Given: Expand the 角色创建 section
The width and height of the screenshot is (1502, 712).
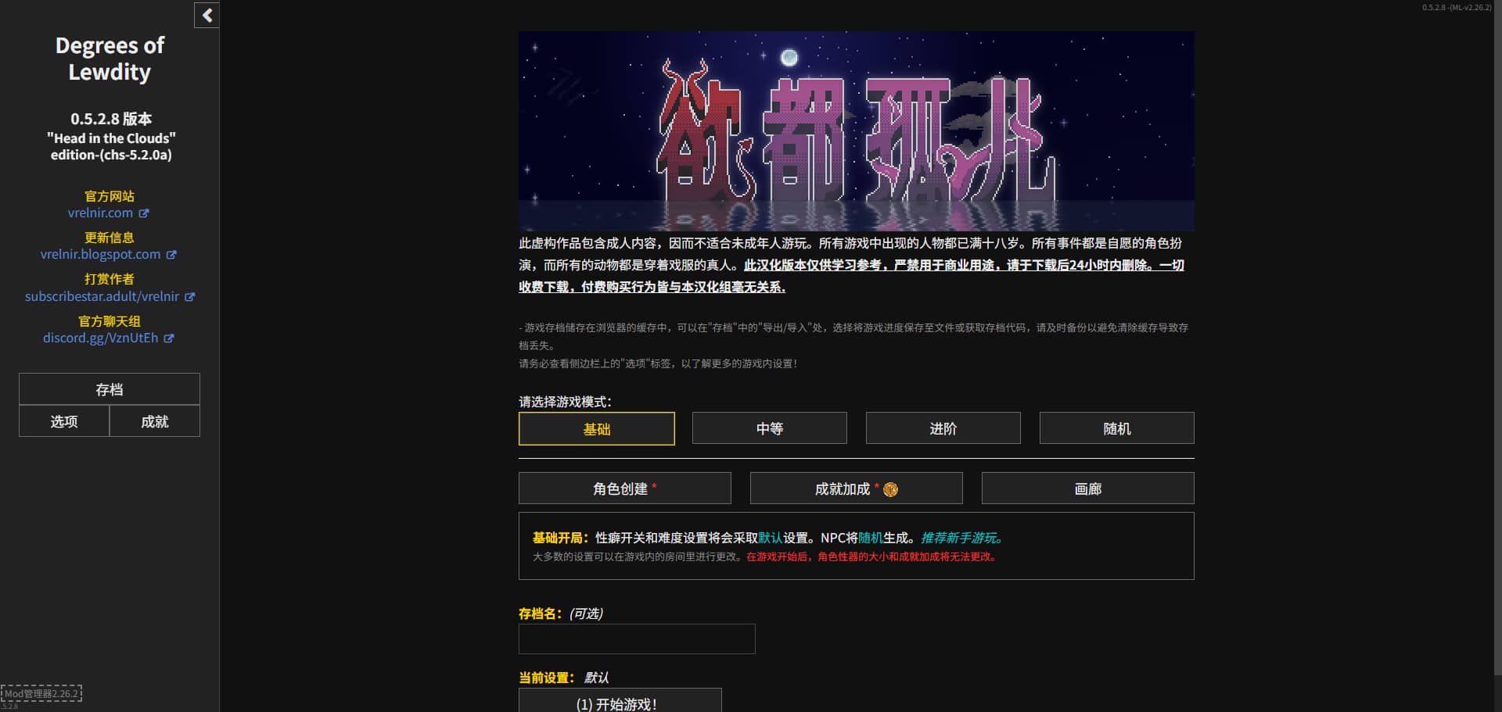Looking at the screenshot, I should (623, 488).
